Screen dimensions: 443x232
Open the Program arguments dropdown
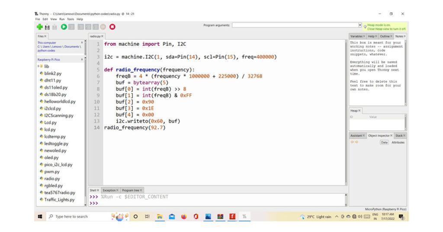pos(360,25)
